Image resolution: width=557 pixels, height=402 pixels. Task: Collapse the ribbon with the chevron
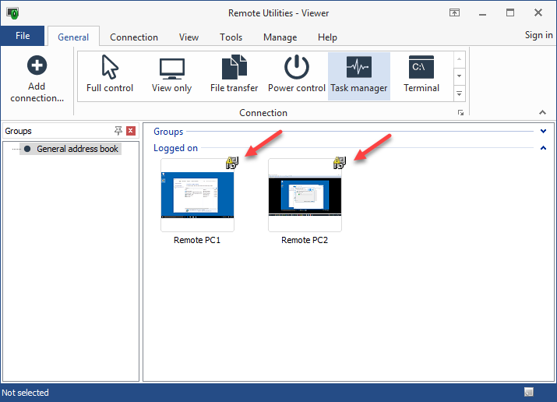[542, 112]
